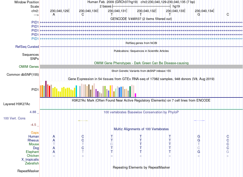243x177 pixels.
Task: Open 100 vertebrates Basewise Conservation by PhyloP
Action: click(x=141, y=112)
